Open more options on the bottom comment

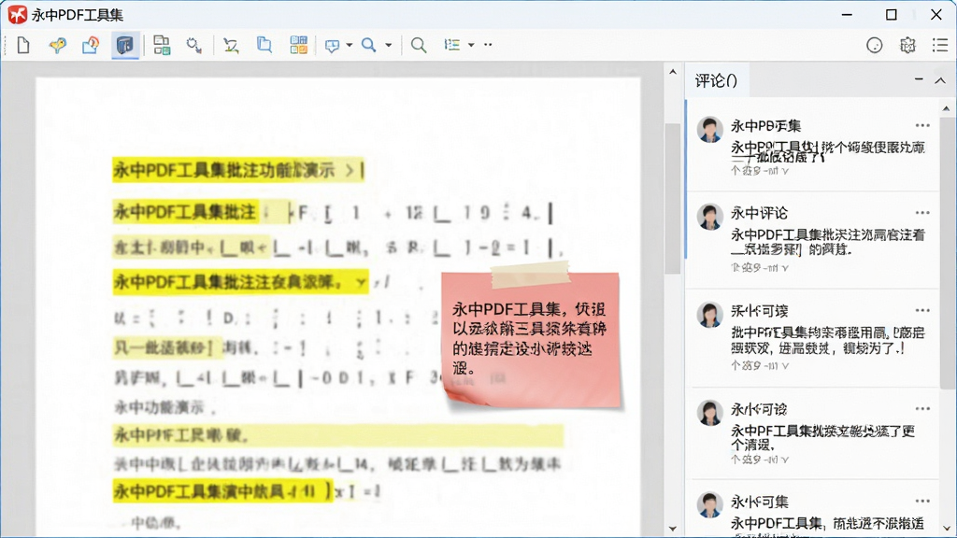(x=922, y=502)
